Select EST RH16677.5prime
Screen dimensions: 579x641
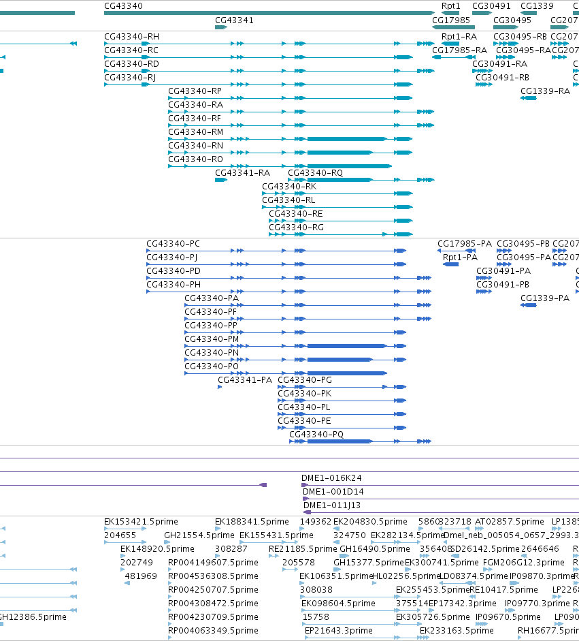[548, 631]
